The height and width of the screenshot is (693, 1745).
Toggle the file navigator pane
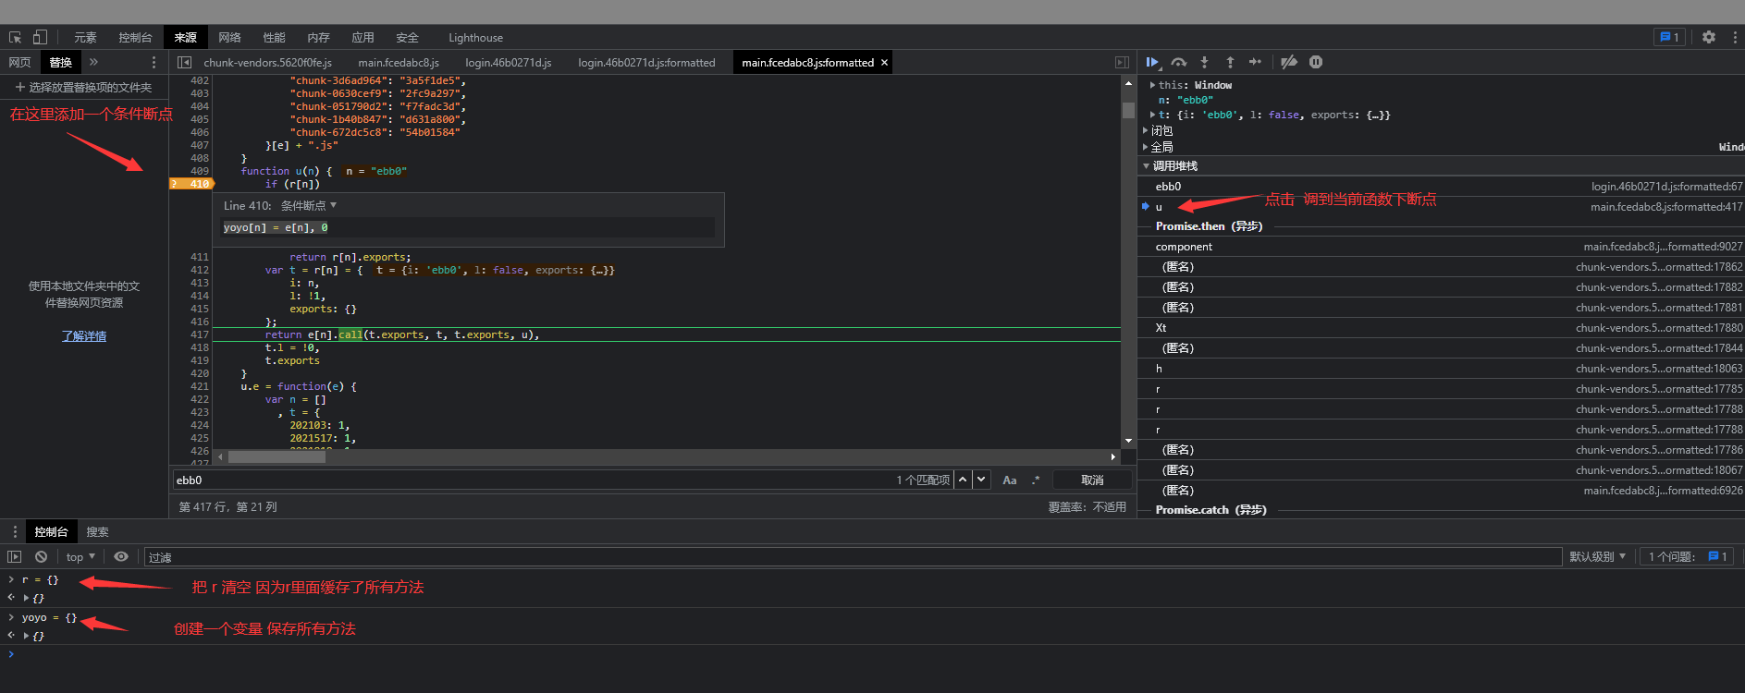pos(184,62)
